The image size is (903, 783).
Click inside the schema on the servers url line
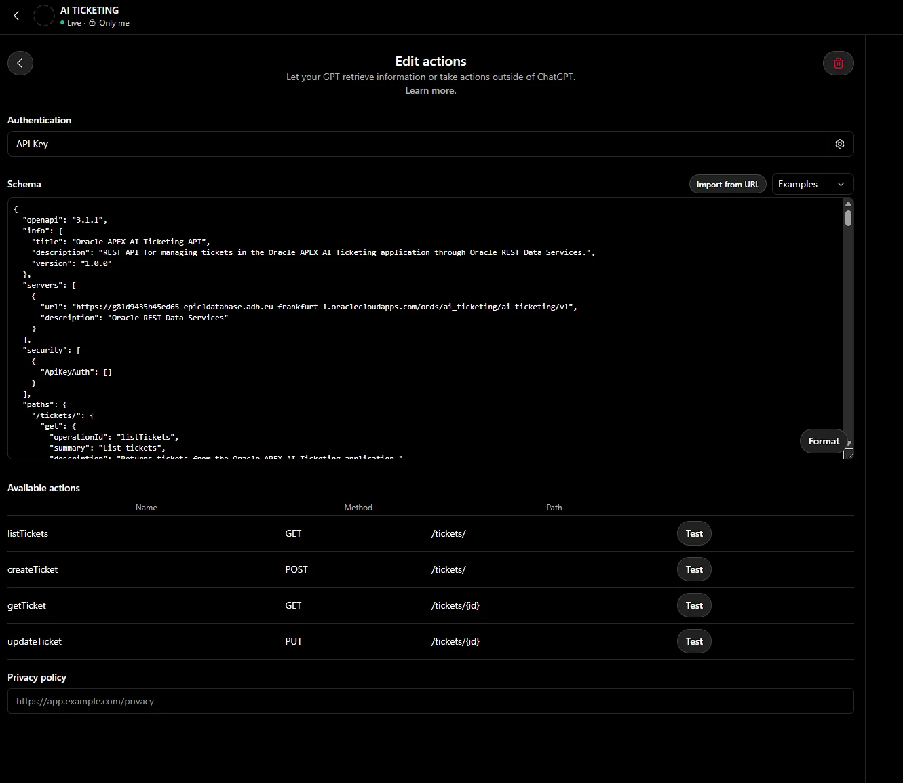click(309, 307)
